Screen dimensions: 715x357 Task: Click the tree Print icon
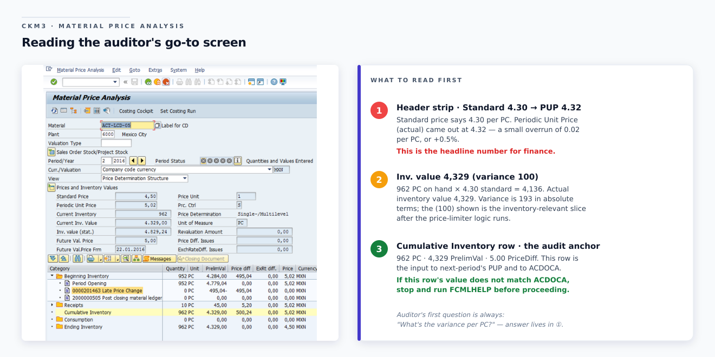tap(91, 259)
